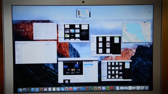
Task: Open Excel green X icon in Dock
Action: pyautogui.click(x=91, y=89)
